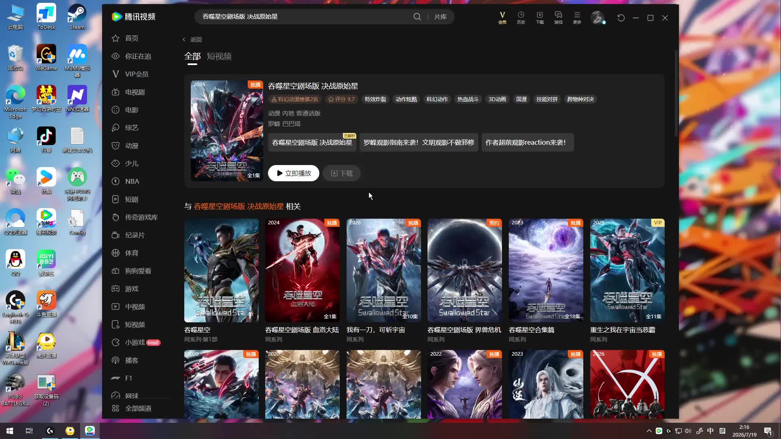
Task: Switch to the 短视频 results tab
Action: pyautogui.click(x=219, y=56)
